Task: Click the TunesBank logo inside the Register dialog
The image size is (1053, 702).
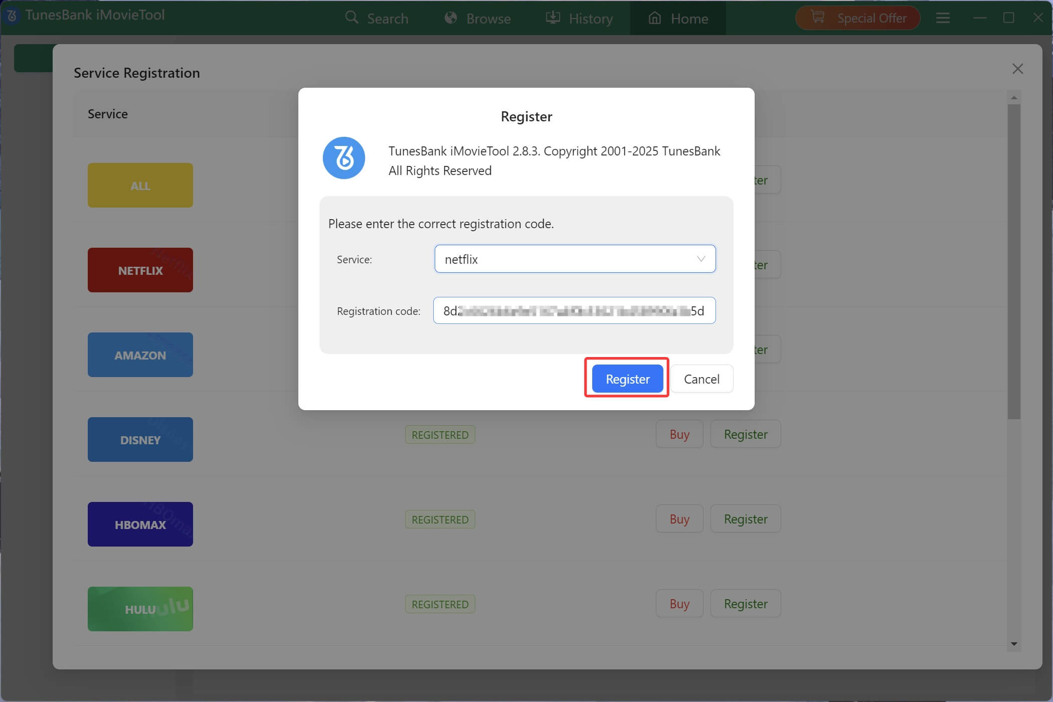Action: [344, 158]
